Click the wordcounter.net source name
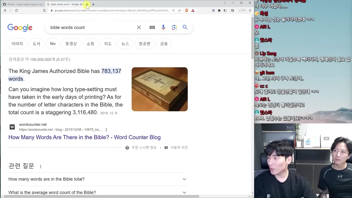352x198 pixels. point(33,124)
